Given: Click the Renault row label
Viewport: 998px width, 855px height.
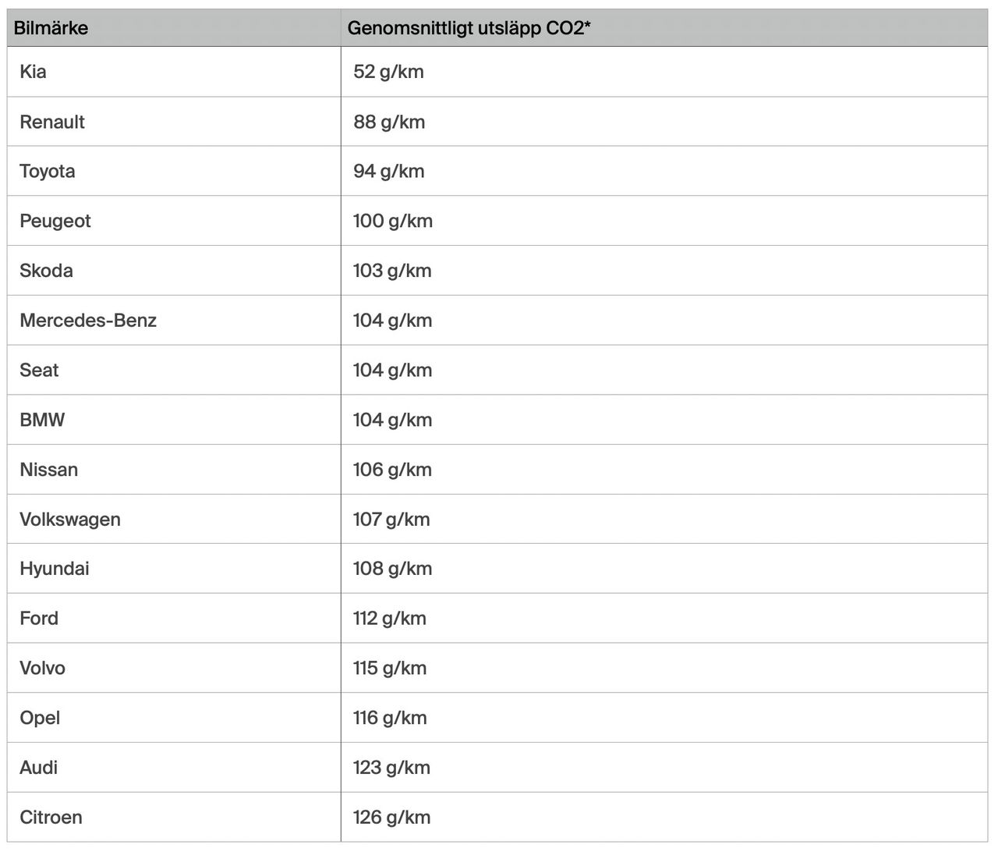Looking at the screenshot, I should tap(52, 122).
